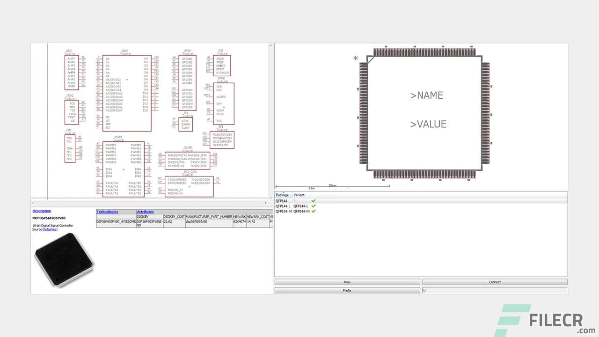Click the green checkmark for QFP144-L variant
Screen dimensions: 599x337
pyautogui.click(x=314, y=205)
